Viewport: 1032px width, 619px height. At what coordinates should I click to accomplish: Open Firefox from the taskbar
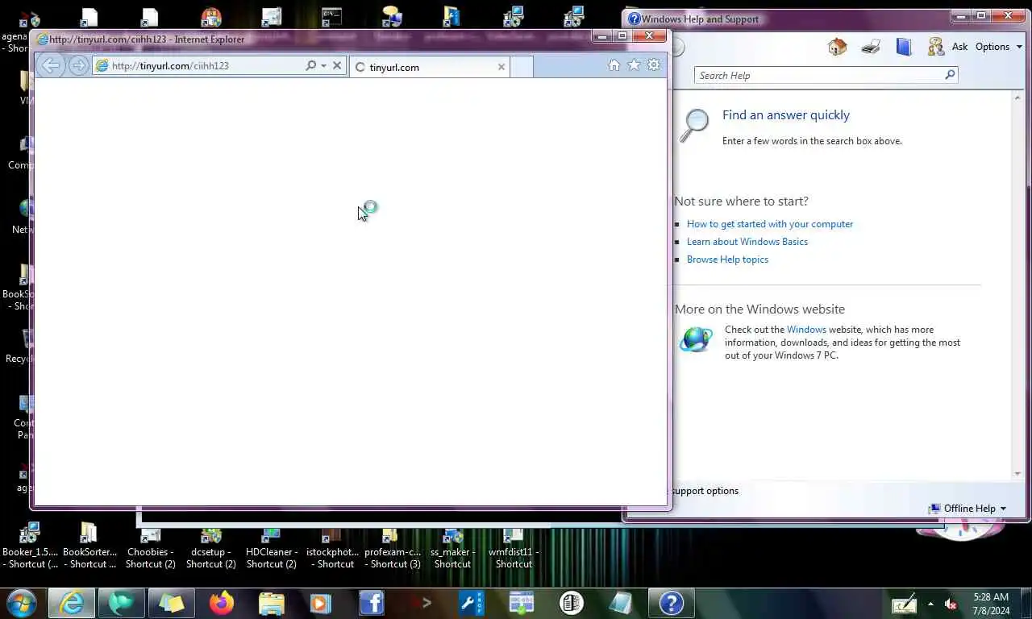coord(221,603)
